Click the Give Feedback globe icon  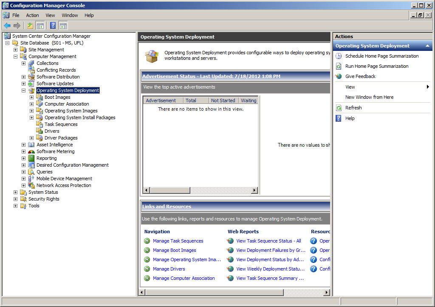[x=339, y=76]
